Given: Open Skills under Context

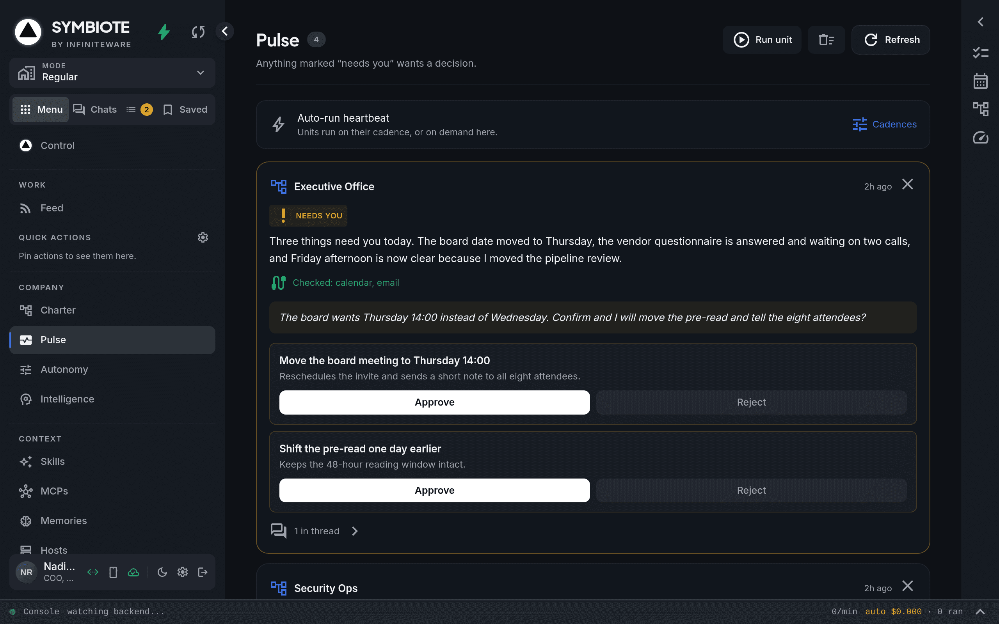Looking at the screenshot, I should click(x=112, y=461).
